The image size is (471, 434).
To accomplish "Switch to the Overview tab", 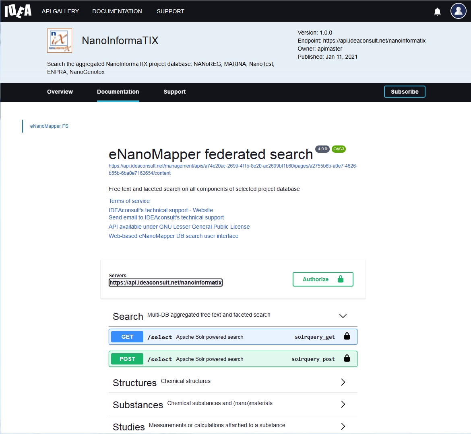I will (60, 92).
